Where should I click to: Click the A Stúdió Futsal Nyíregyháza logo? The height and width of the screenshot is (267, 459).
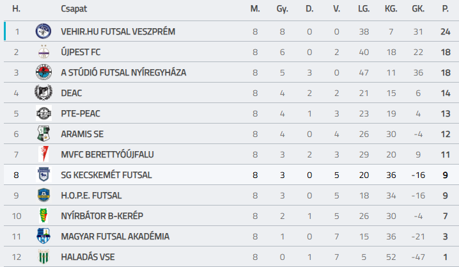click(43, 72)
